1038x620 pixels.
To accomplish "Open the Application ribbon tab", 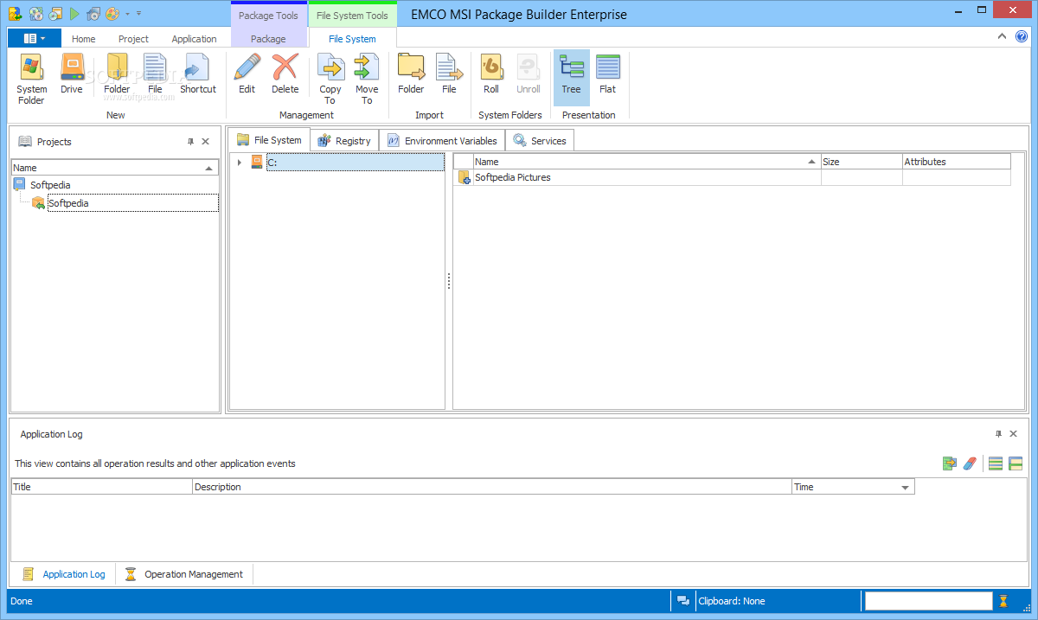I will (194, 39).
